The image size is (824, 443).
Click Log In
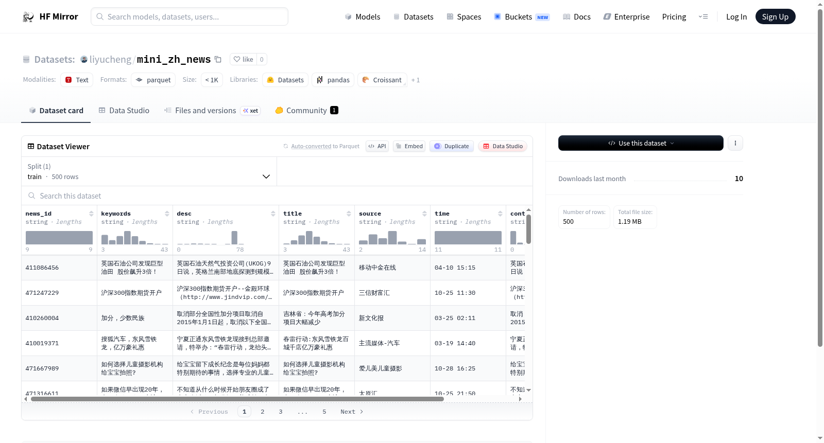(x=736, y=17)
